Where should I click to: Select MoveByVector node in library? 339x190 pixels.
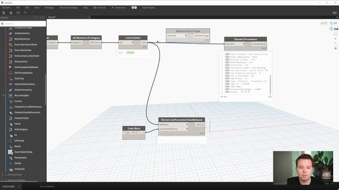22,39
